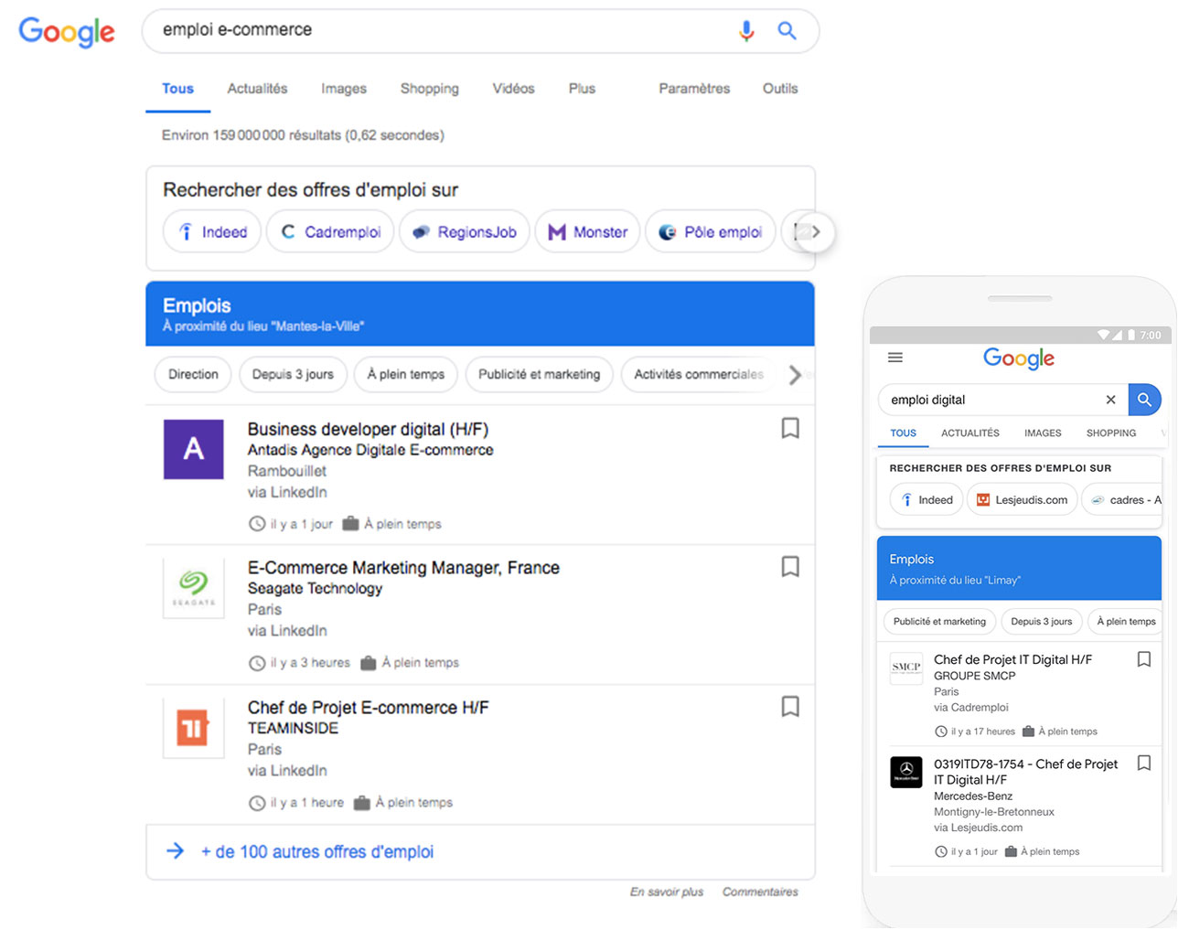Open the Commentaires link
This screenshot has width=1189, height=940.
click(x=760, y=892)
